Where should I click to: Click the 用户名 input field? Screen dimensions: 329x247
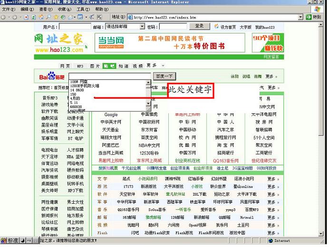(73, 27)
